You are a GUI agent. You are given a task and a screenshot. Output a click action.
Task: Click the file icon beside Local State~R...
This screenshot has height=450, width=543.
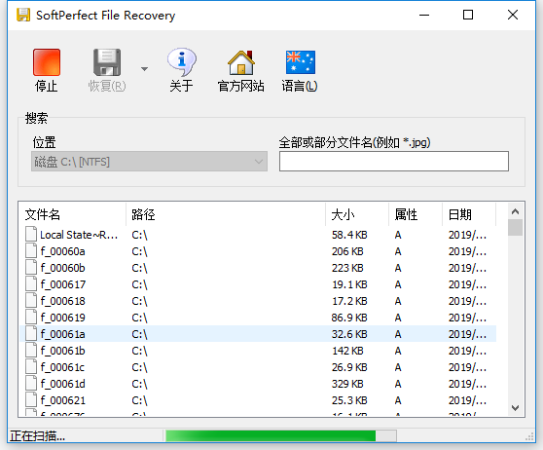pos(31,234)
